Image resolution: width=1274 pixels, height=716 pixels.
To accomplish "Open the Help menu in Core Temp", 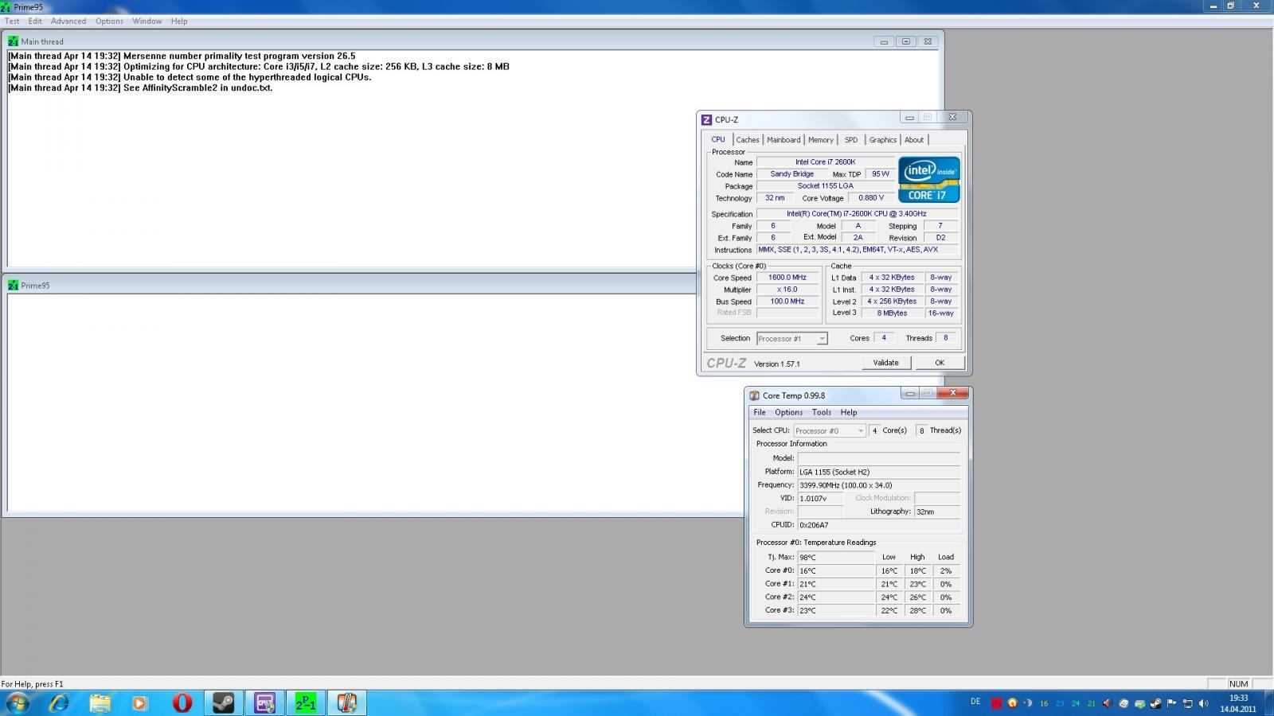I will point(849,412).
